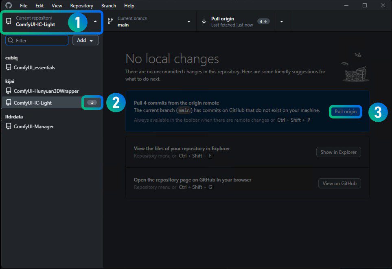Collapse the Current repository dropdown

95,22
